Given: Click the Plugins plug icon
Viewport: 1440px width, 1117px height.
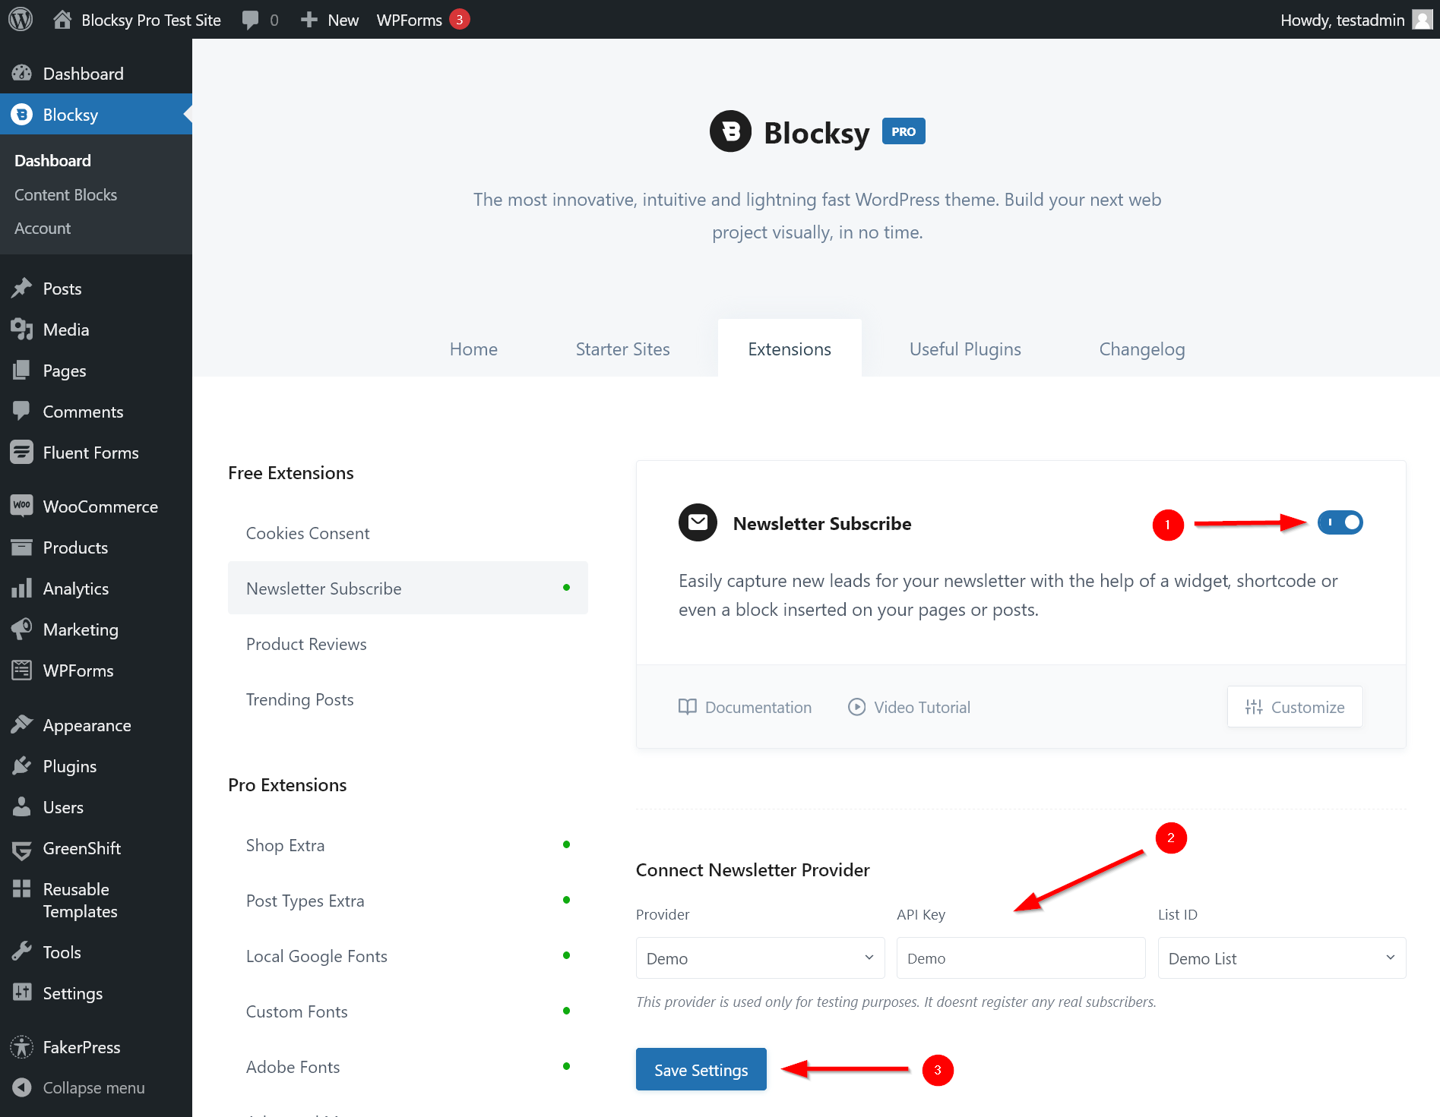Looking at the screenshot, I should pos(22,766).
